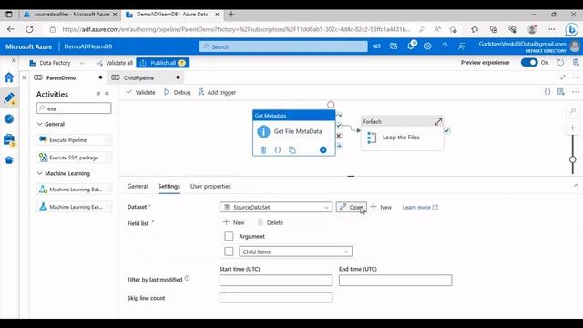Search the canvas with magnifier icon
This screenshot has width=583, height=328.
click(x=573, y=111)
